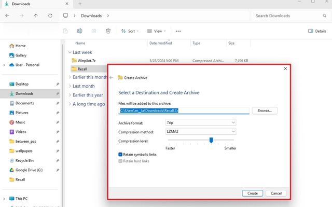The image size is (332, 207).
Task: Unpin Desktop using its pin icon
Action: click(58, 84)
